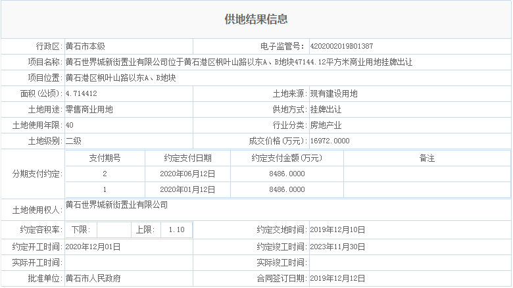Click the 行政区 value 黄石市本级
Viewport: 513px width, 288px height.
point(85,46)
